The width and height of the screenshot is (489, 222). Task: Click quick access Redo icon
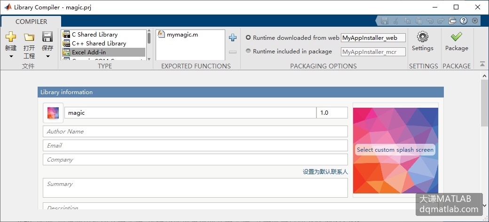[x=441, y=21]
